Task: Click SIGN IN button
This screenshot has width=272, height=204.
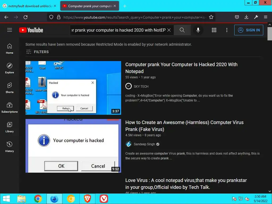Action: (x=249, y=30)
